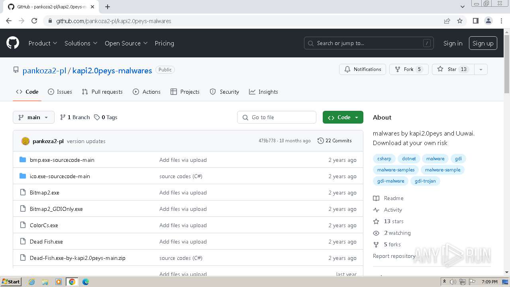The width and height of the screenshot is (510, 287).
Task: Open Chrome tab search chevron
Action: coord(462,7)
